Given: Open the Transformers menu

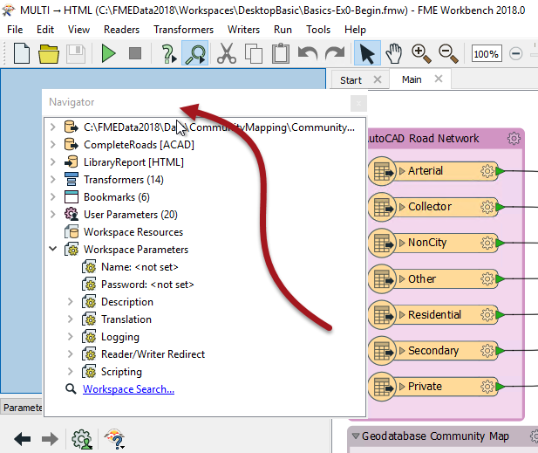Looking at the screenshot, I should coord(184,30).
